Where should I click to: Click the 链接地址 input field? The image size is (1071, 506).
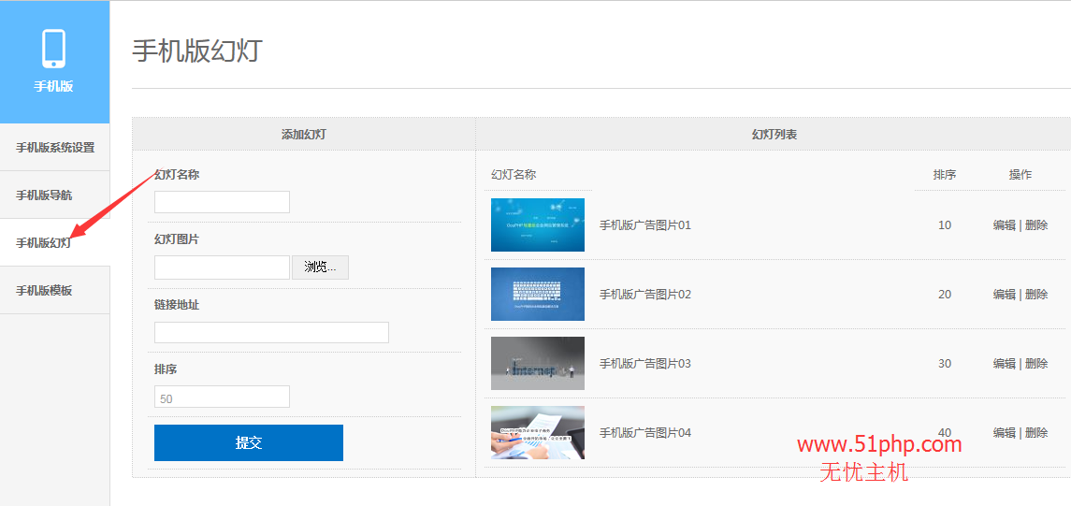pyautogui.click(x=271, y=333)
